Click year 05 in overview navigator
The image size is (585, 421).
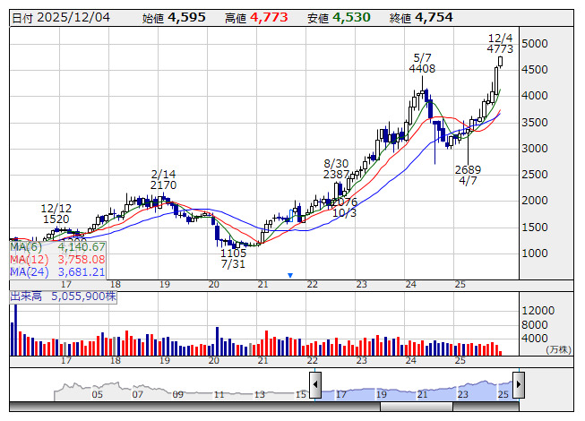click(x=97, y=394)
